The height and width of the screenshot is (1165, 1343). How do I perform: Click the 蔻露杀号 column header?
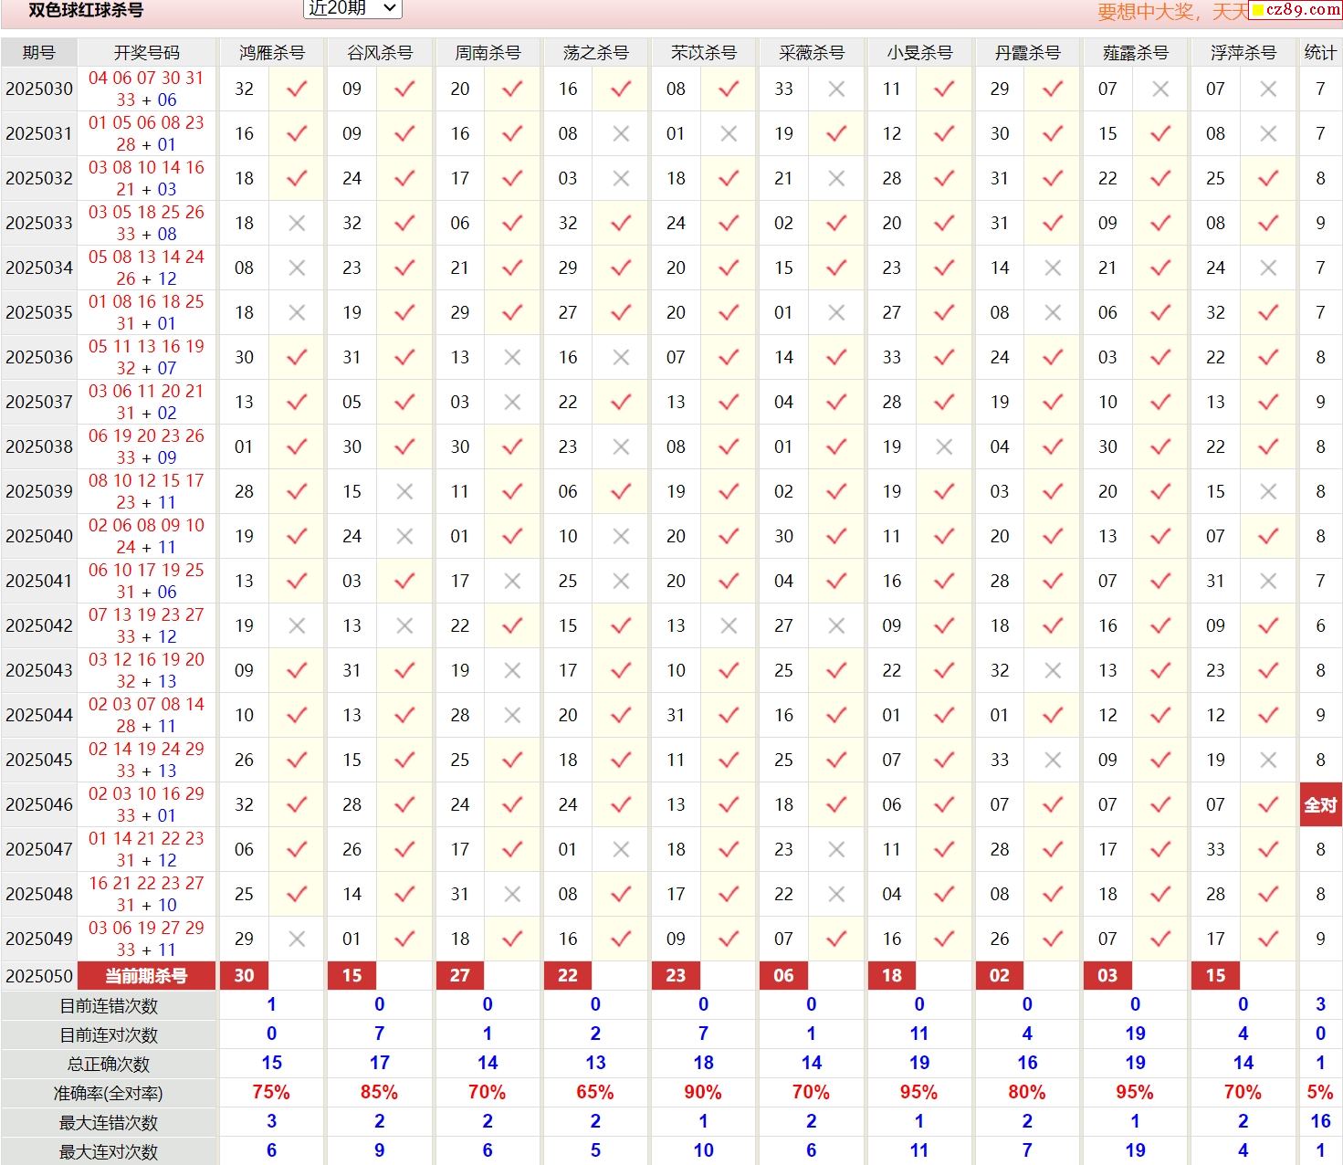click(1136, 53)
